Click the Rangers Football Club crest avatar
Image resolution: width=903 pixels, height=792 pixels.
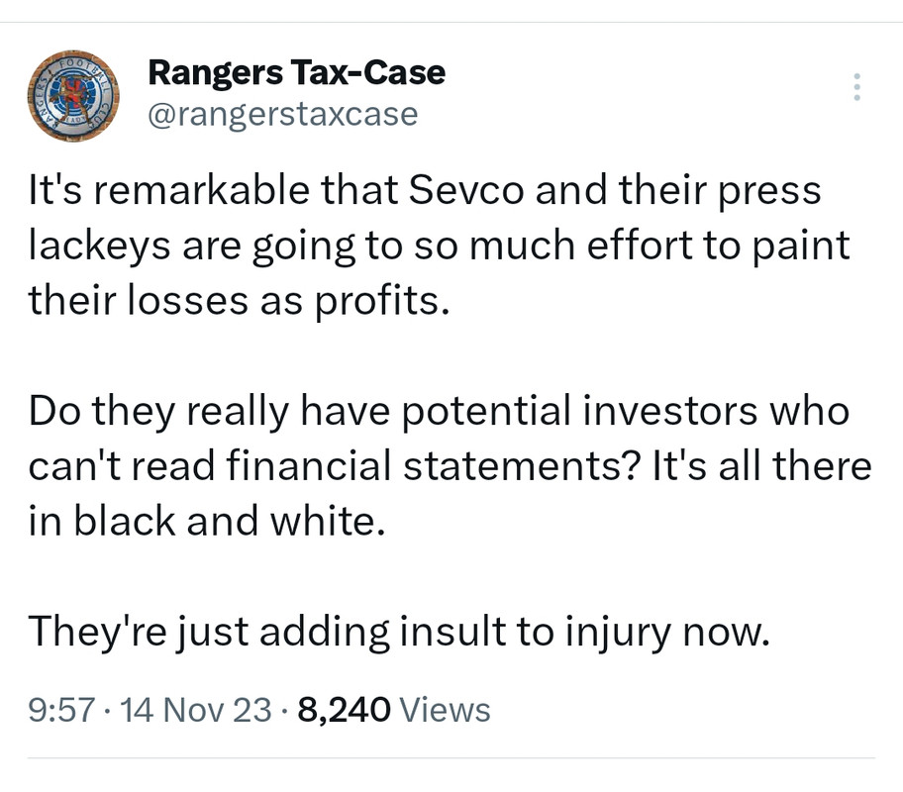point(70,96)
